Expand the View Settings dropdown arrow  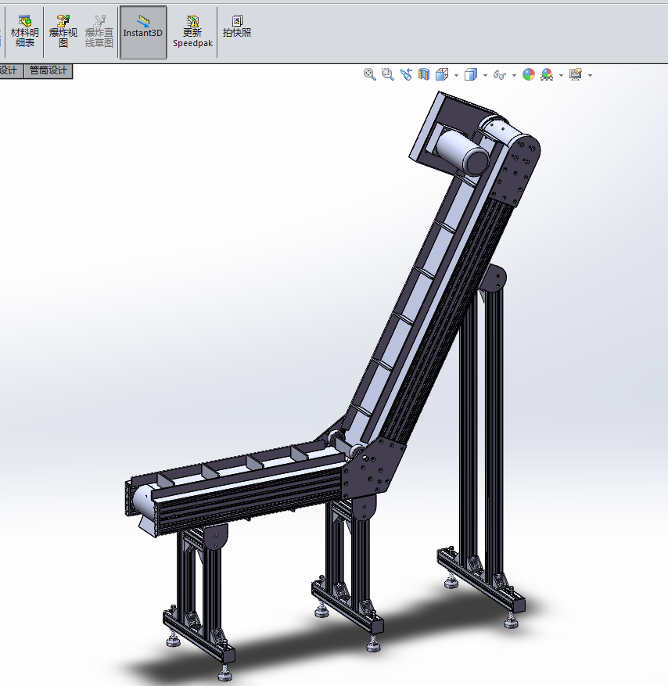coord(590,75)
